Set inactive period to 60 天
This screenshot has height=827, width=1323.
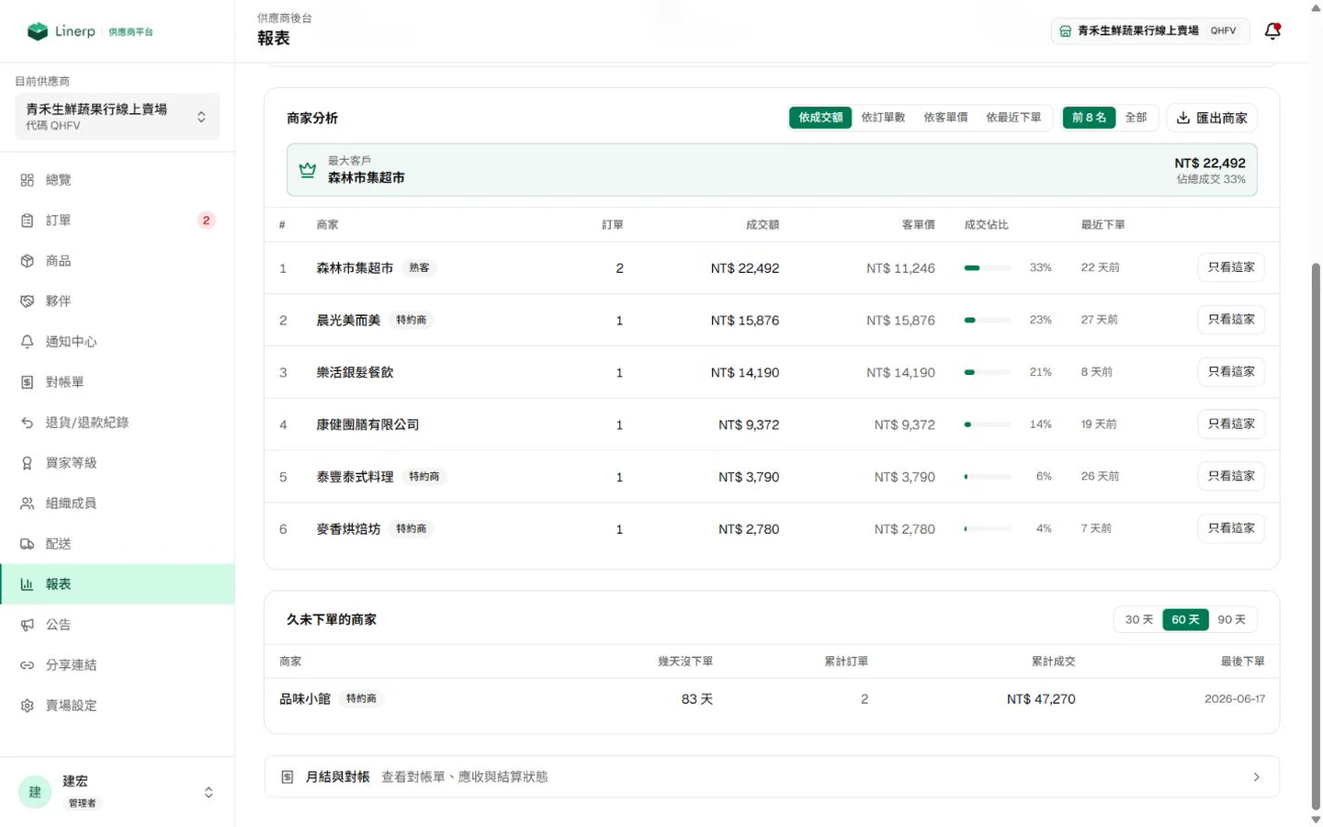pyautogui.click(x=1185, y=620)
